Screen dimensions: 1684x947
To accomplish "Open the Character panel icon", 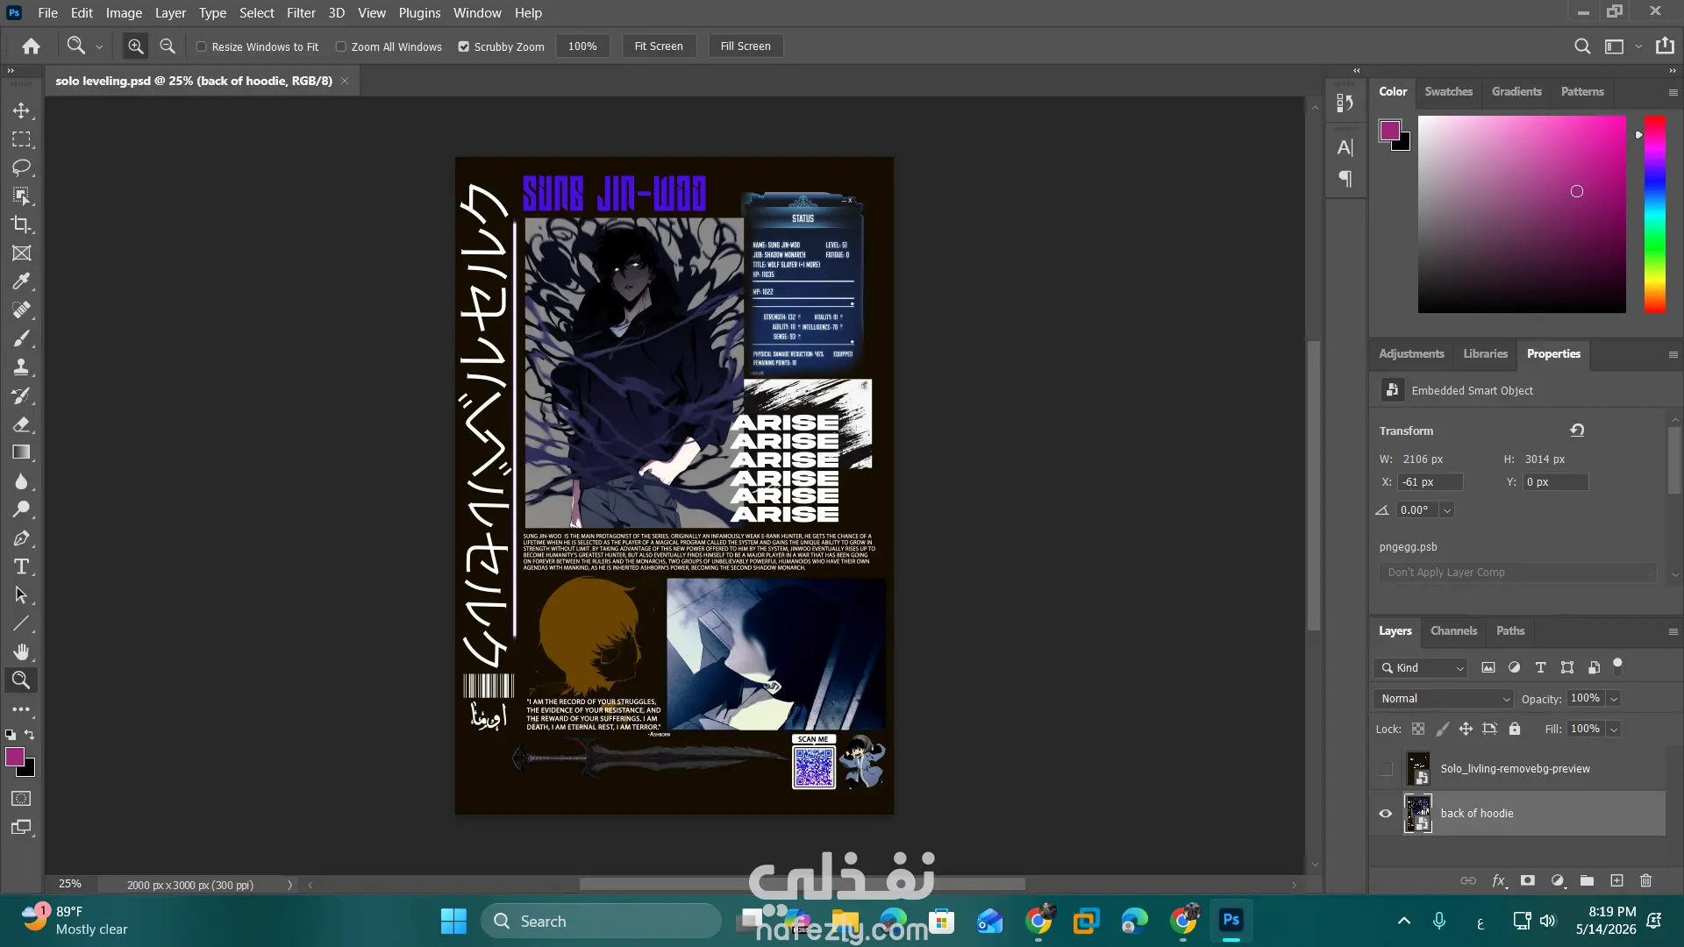I will [1345, 147].
